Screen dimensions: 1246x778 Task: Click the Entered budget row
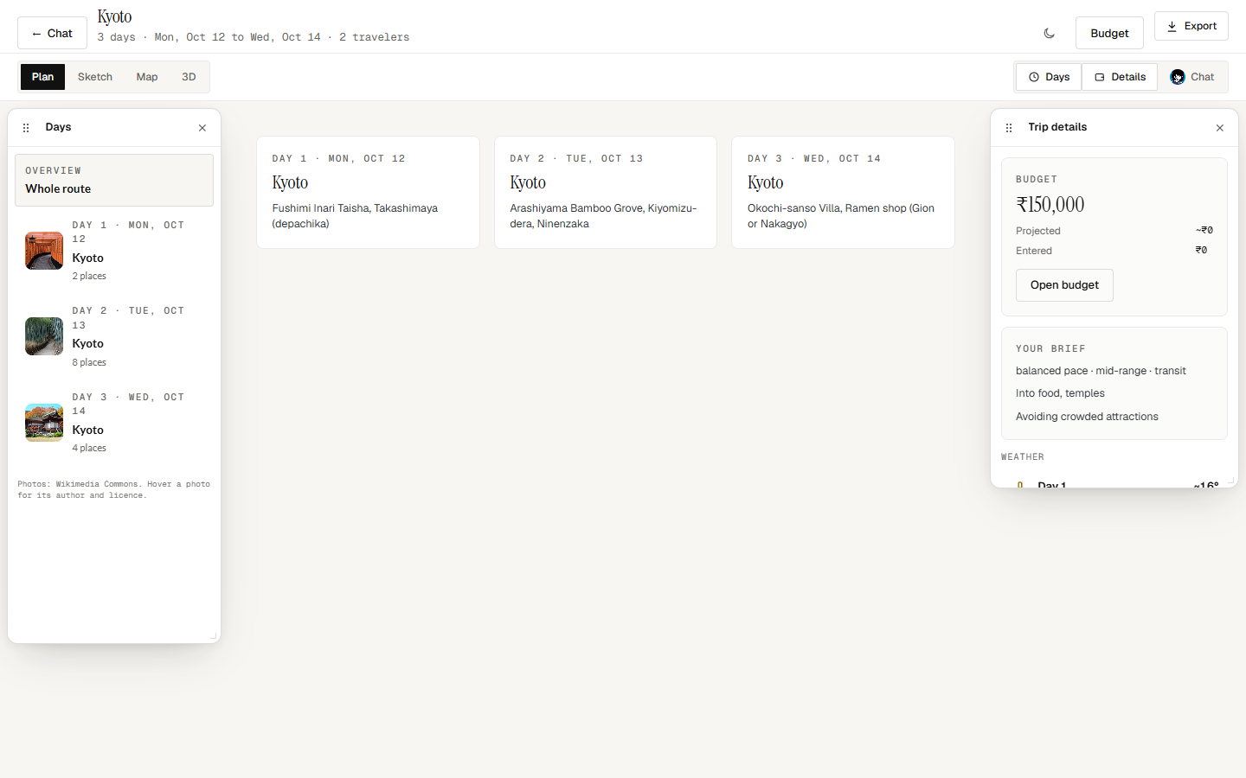point(1114,251)
